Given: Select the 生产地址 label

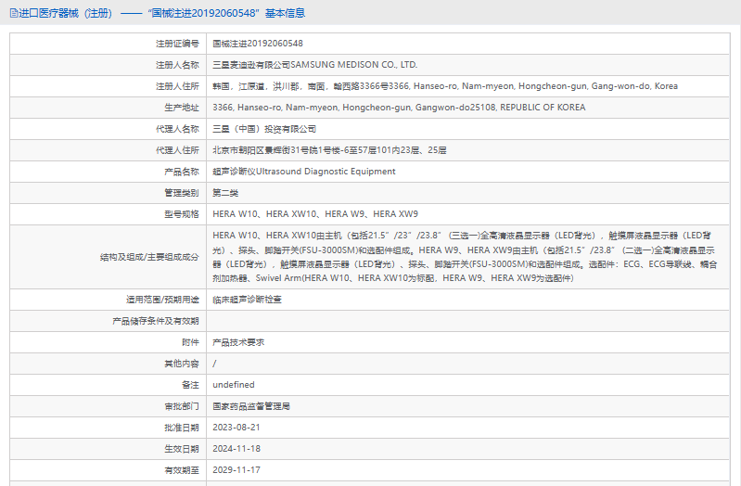Looking at the screenshot, I should [x=182, y=108].
